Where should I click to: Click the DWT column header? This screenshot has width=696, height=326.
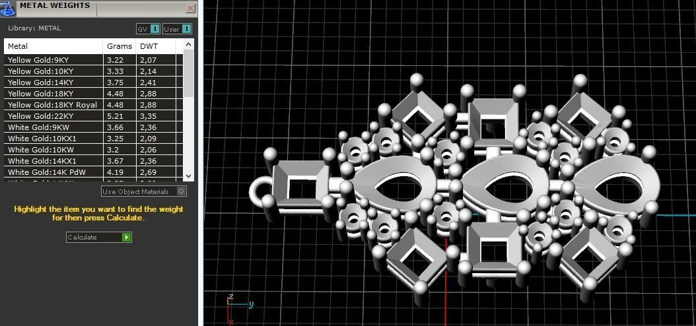(x=156, y=46)
